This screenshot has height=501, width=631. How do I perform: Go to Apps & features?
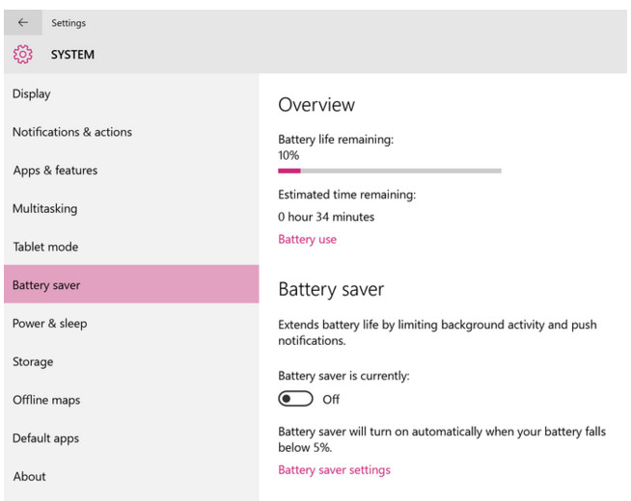(131, 170)
